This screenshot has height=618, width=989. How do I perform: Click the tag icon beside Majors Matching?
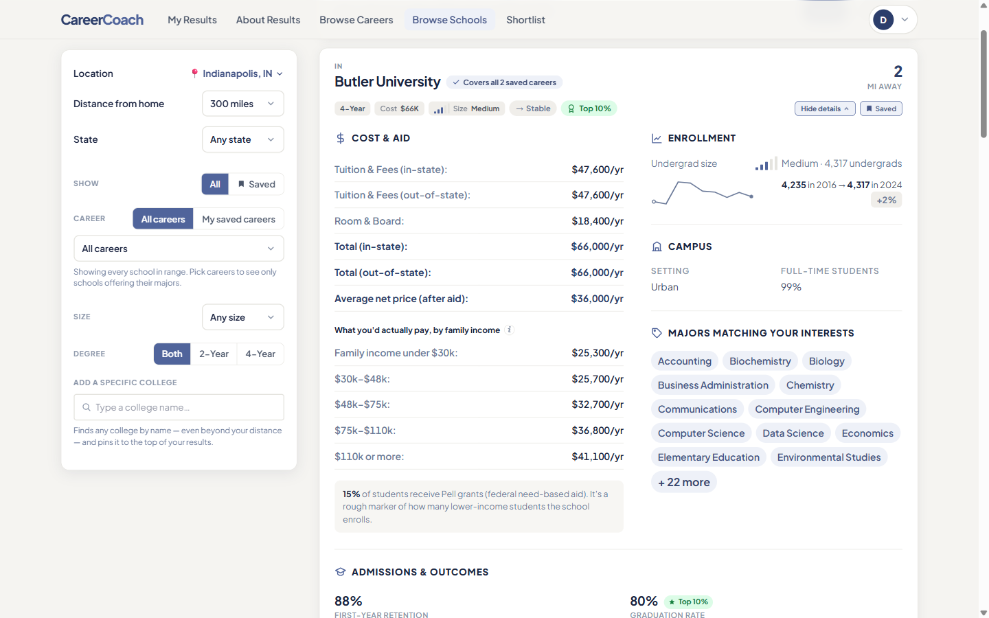pos(657,333)
